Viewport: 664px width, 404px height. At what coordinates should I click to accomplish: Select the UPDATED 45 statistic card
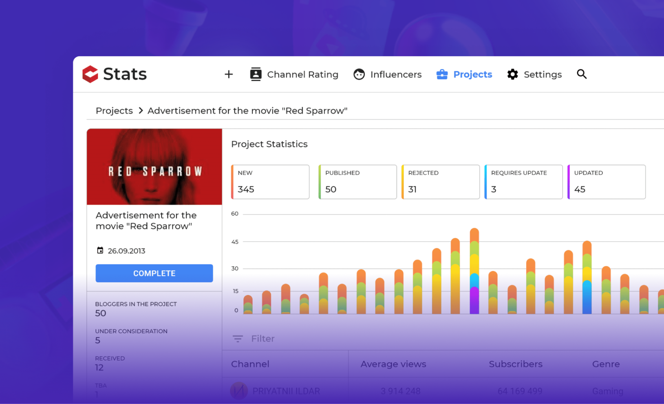(x=607, y=182)
